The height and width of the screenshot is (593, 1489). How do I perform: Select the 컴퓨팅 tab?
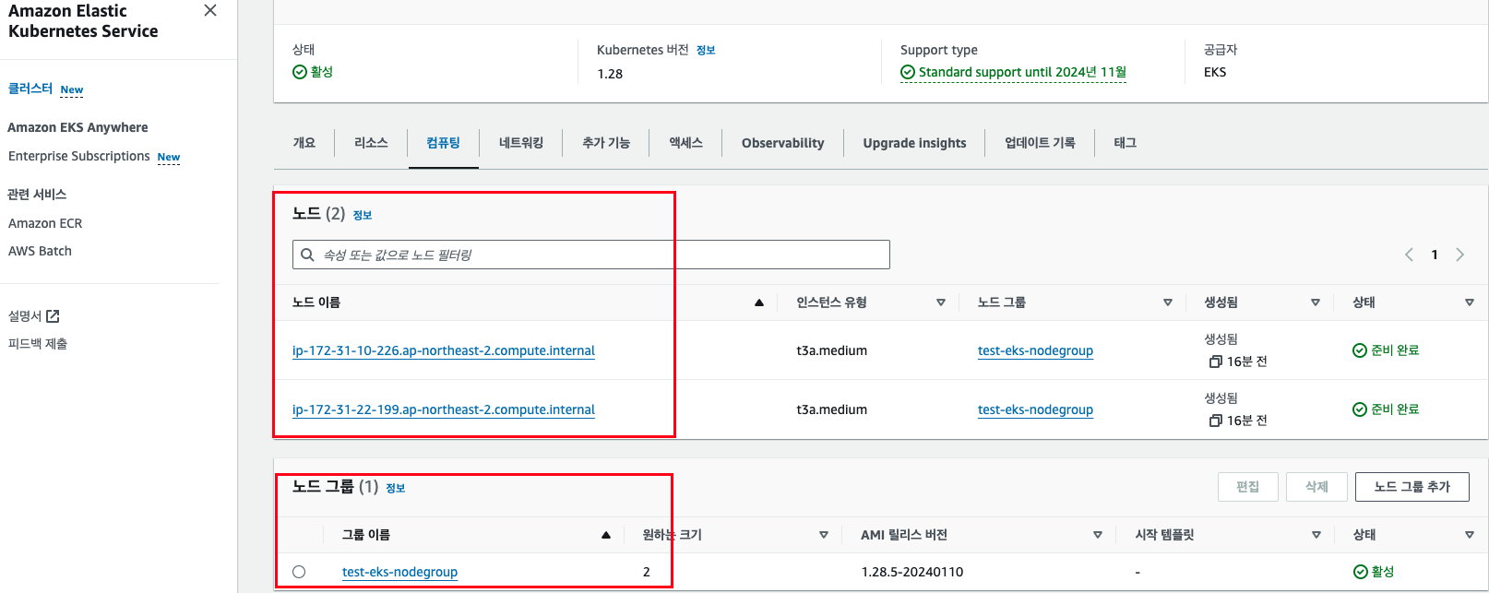pyautogui.click(x=443, y=143)
